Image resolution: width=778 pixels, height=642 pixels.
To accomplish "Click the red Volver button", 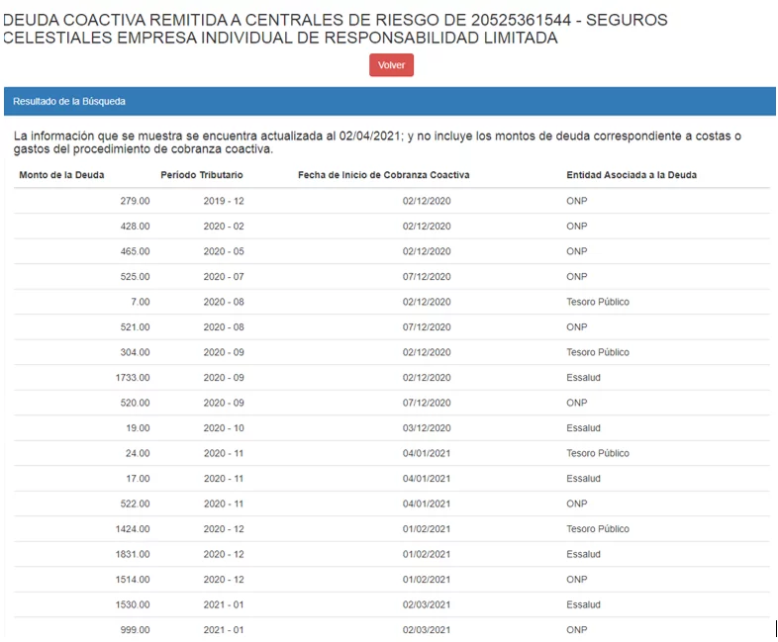I will click(391, 65).
